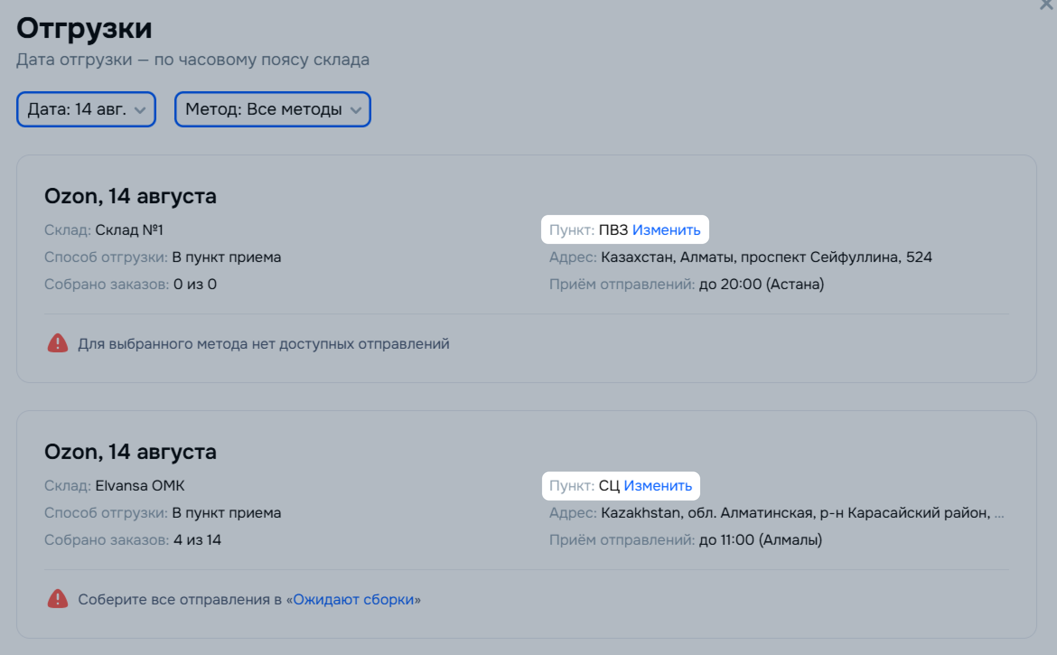The width and height of the screenshot is (1057, 655).
Task: Click the Алматы, проспект Сейфуллина address text
Action: pyautogui.click(x=766, y=257)
